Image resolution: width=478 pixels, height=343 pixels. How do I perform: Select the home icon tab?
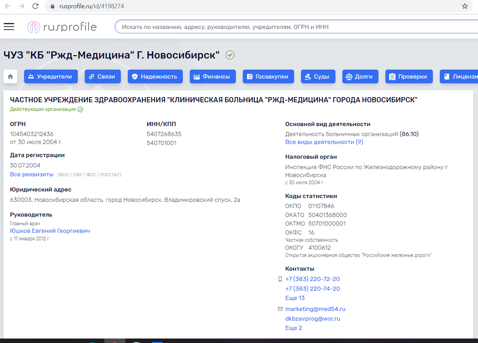point(10,76)
